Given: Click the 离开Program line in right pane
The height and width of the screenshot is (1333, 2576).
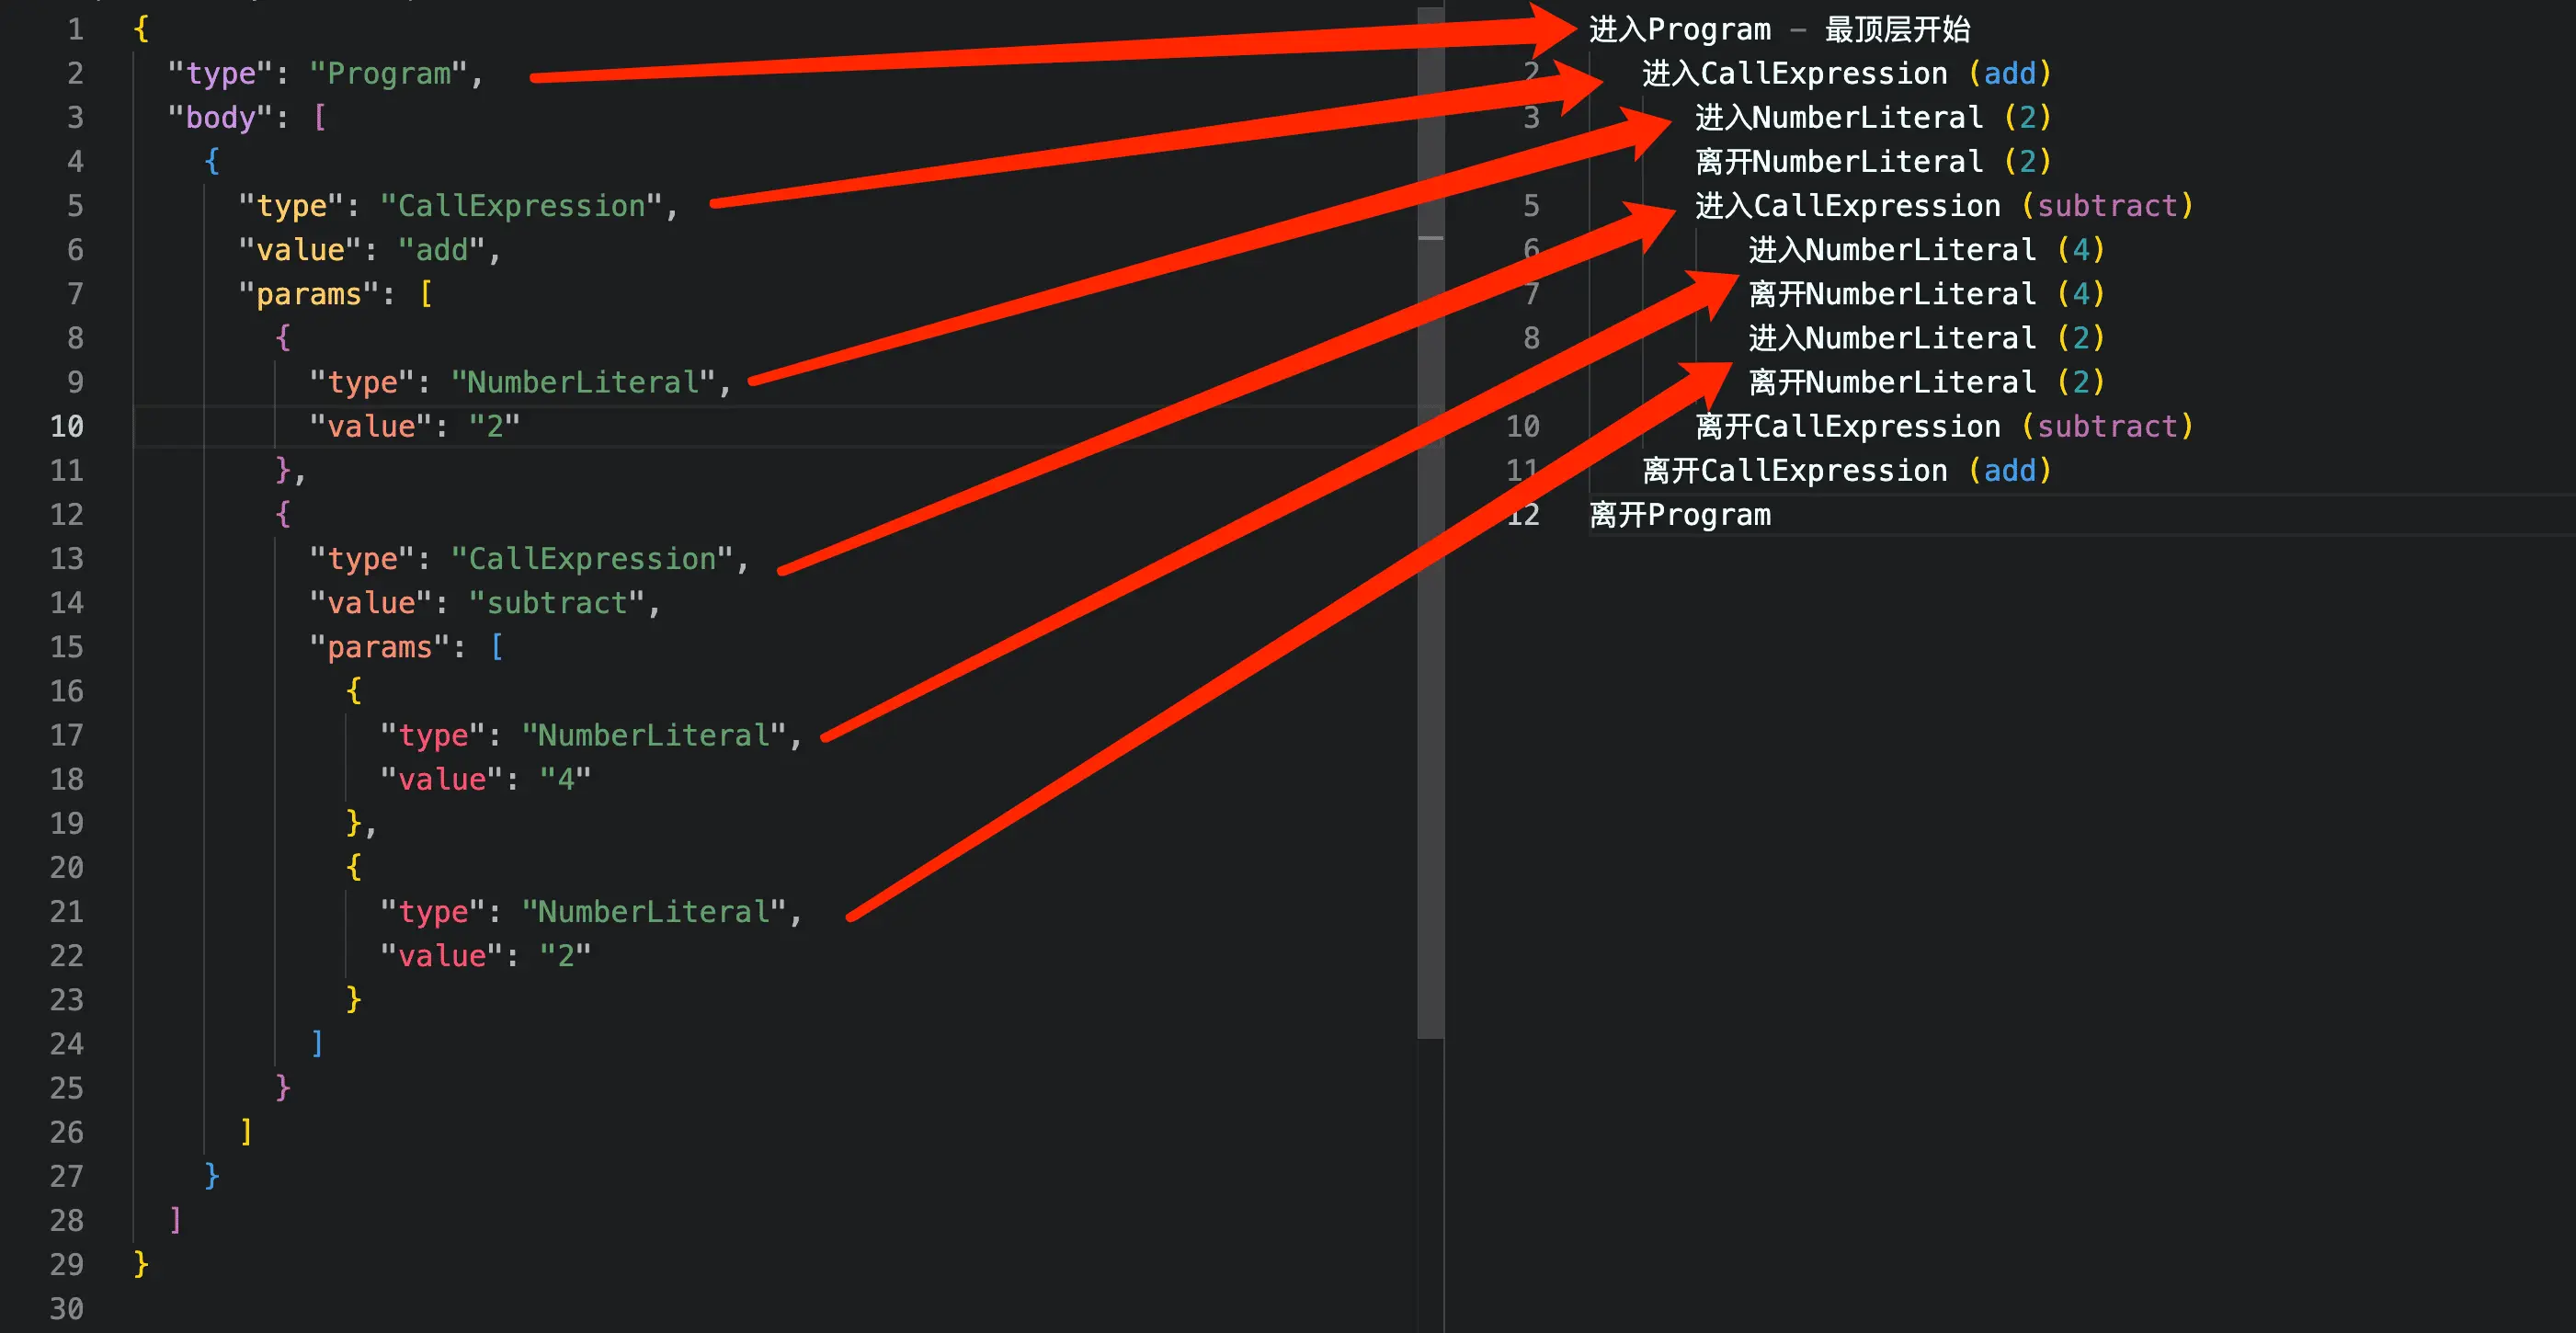Looking at the screenshot, I should pyautogui.click(x=1679, y=515).
